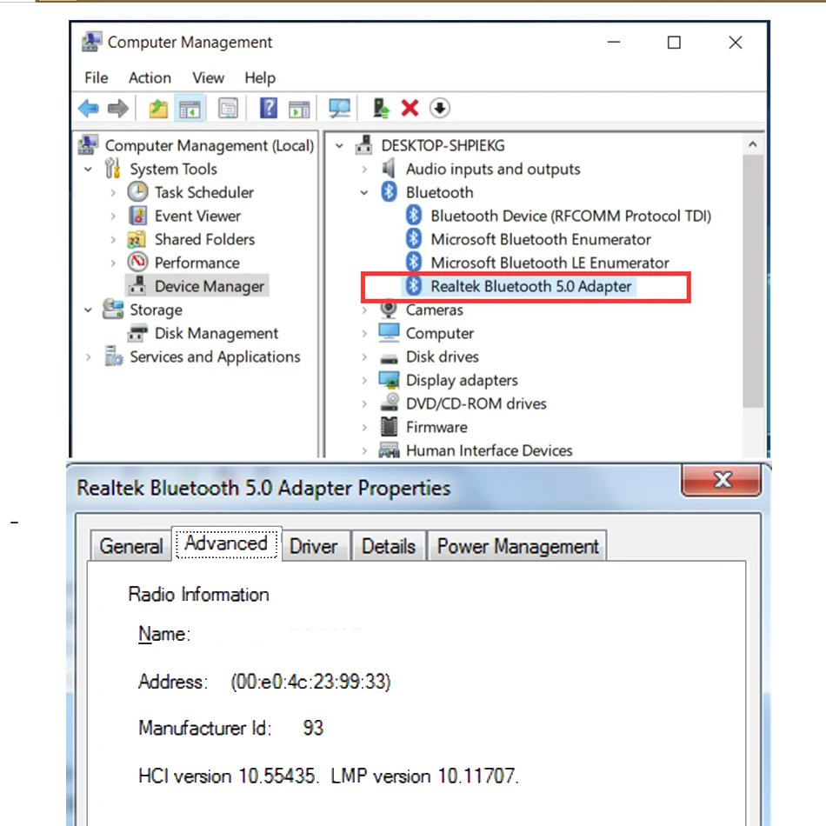This screenshot has height=826, width=826.
Task: Click the address value (00:e0:4c:23:99:33)
Action: 310,681
